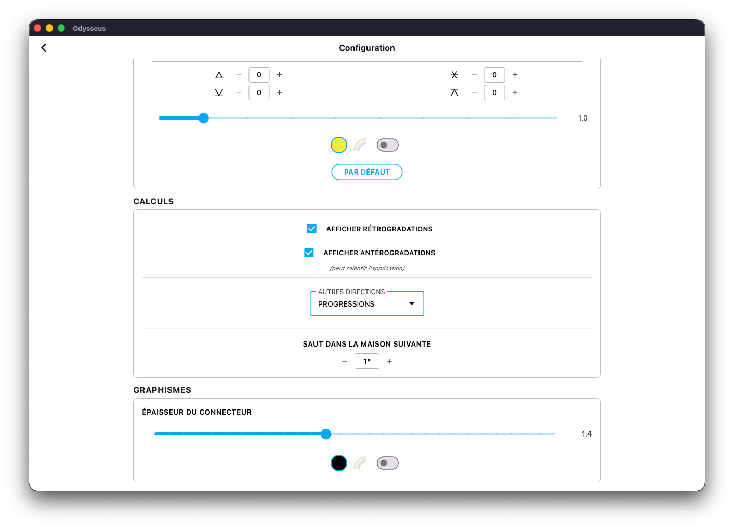Click the Par Défaut button

(367, 172)
